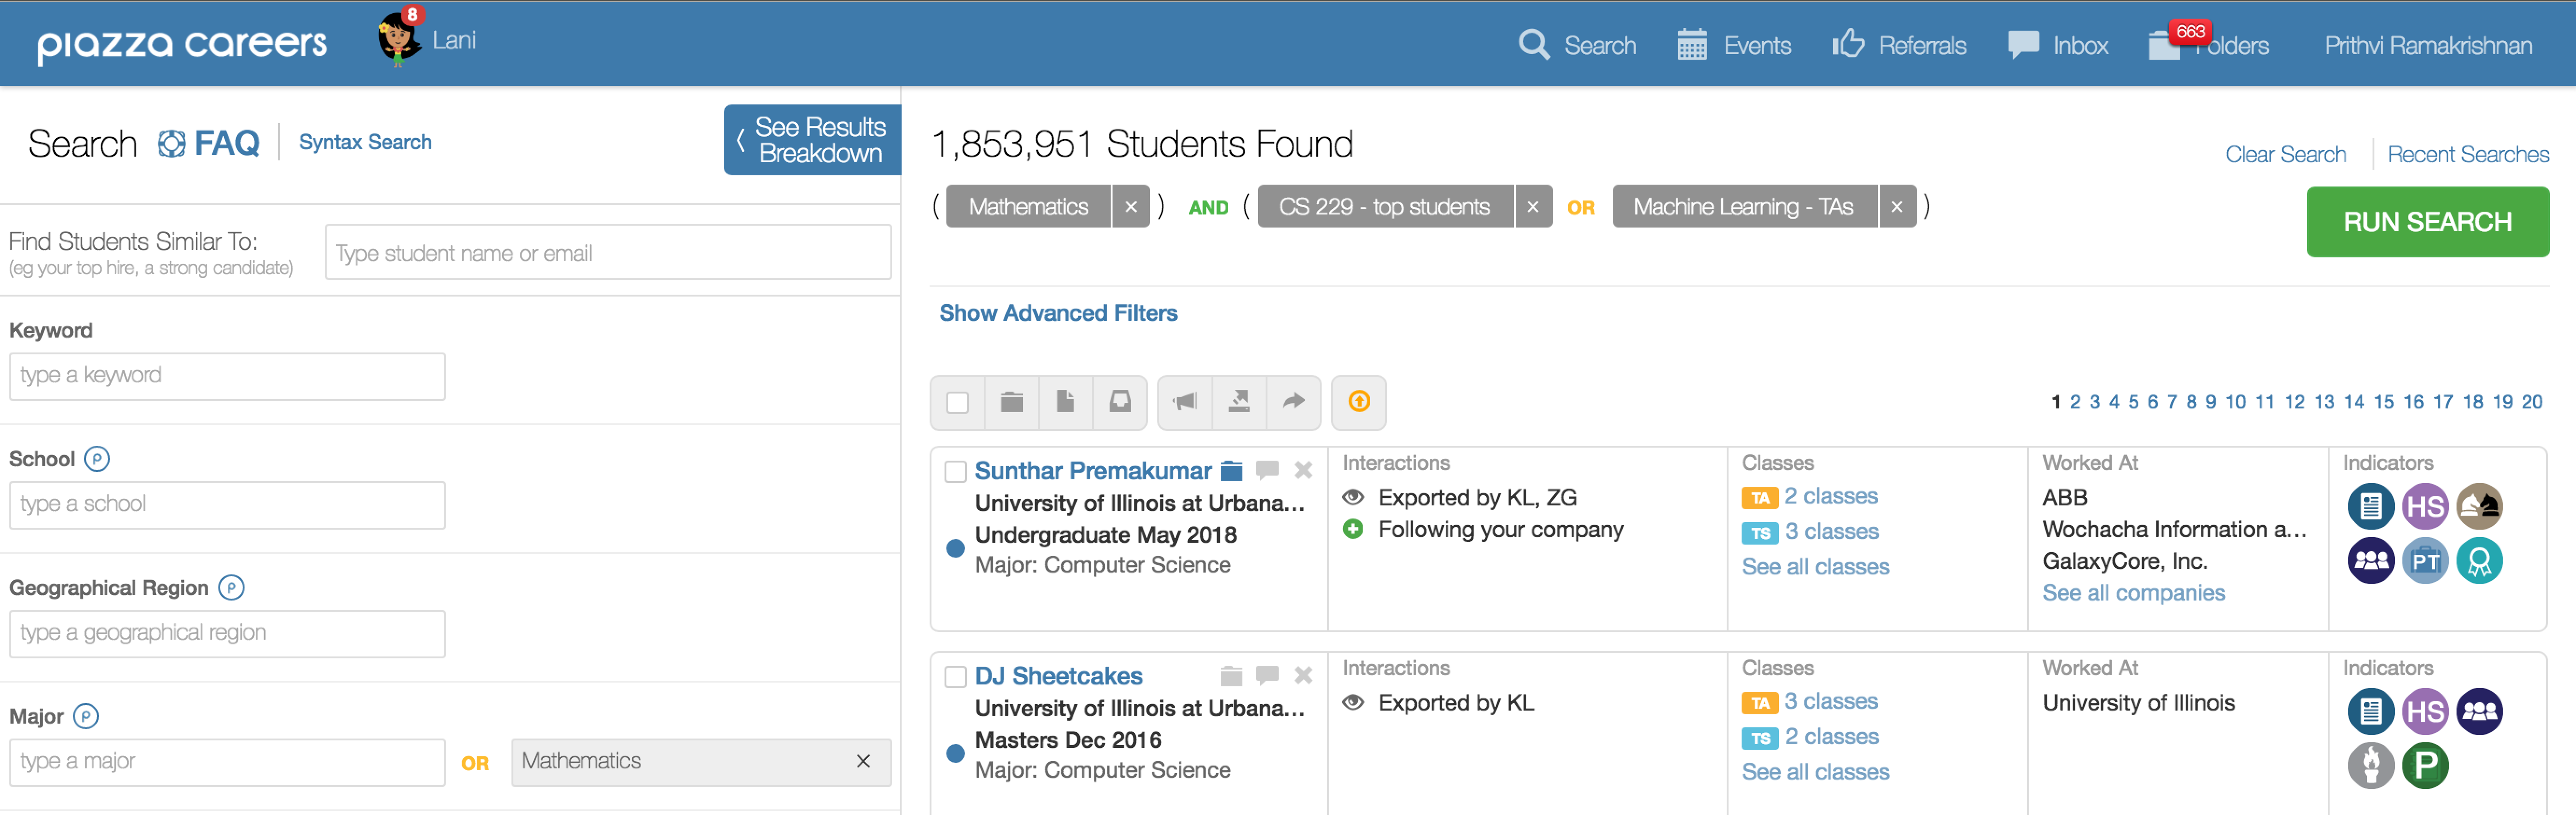Expand Show Advanced Filters

pos(1058,312)
